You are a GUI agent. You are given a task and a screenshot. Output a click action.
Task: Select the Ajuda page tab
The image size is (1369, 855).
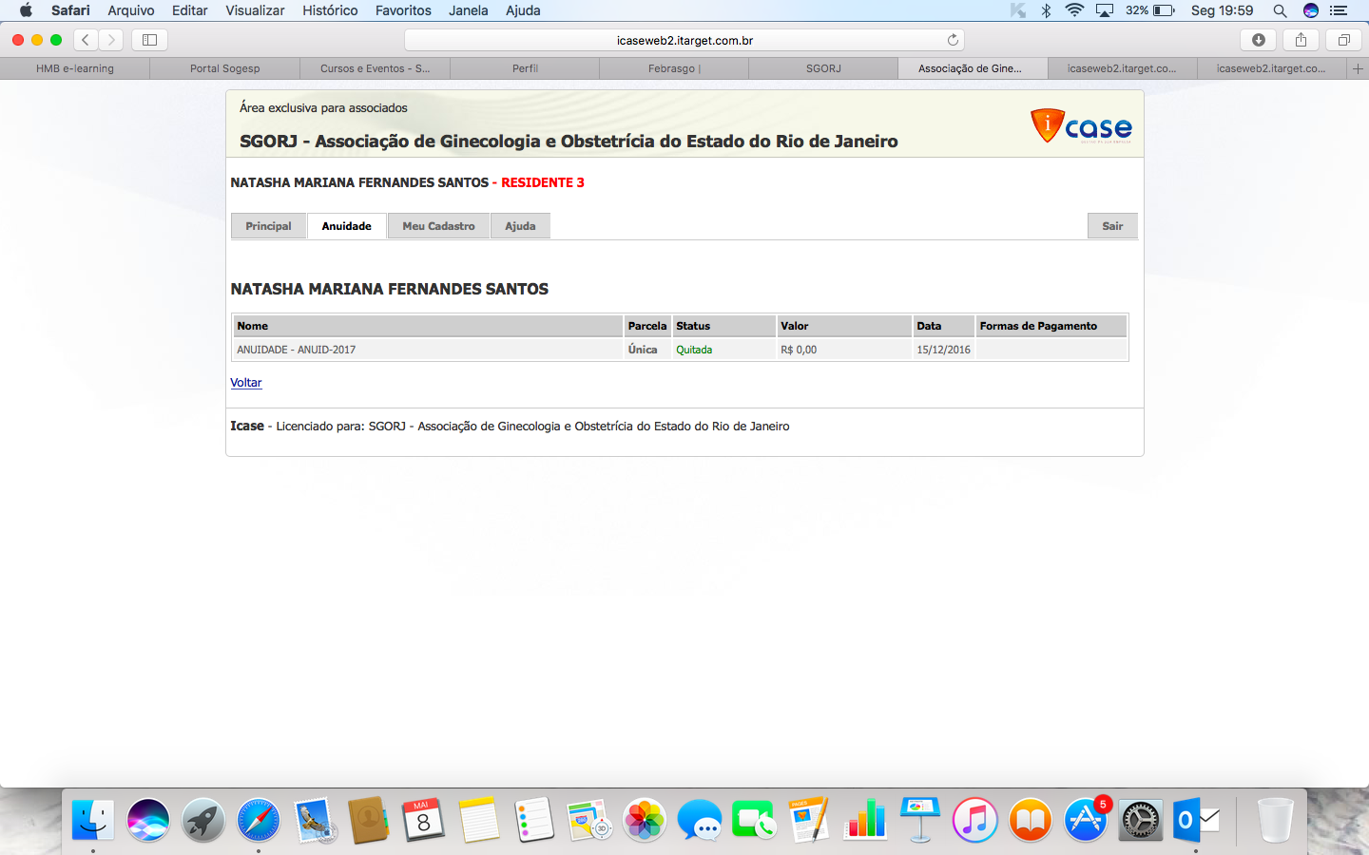tap(520, 226)
